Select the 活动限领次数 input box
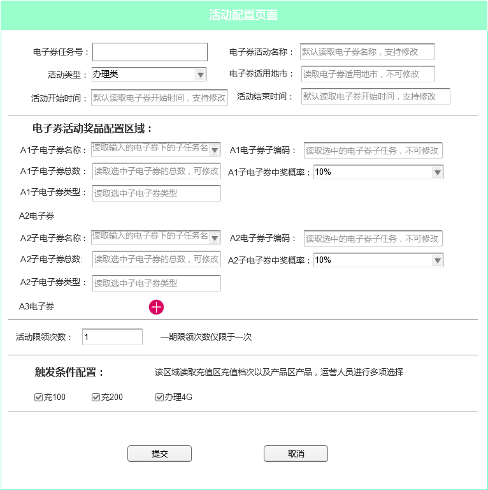The width and height of the screenshot is (488, 490). pyautogui.click(x=112, y=337)
